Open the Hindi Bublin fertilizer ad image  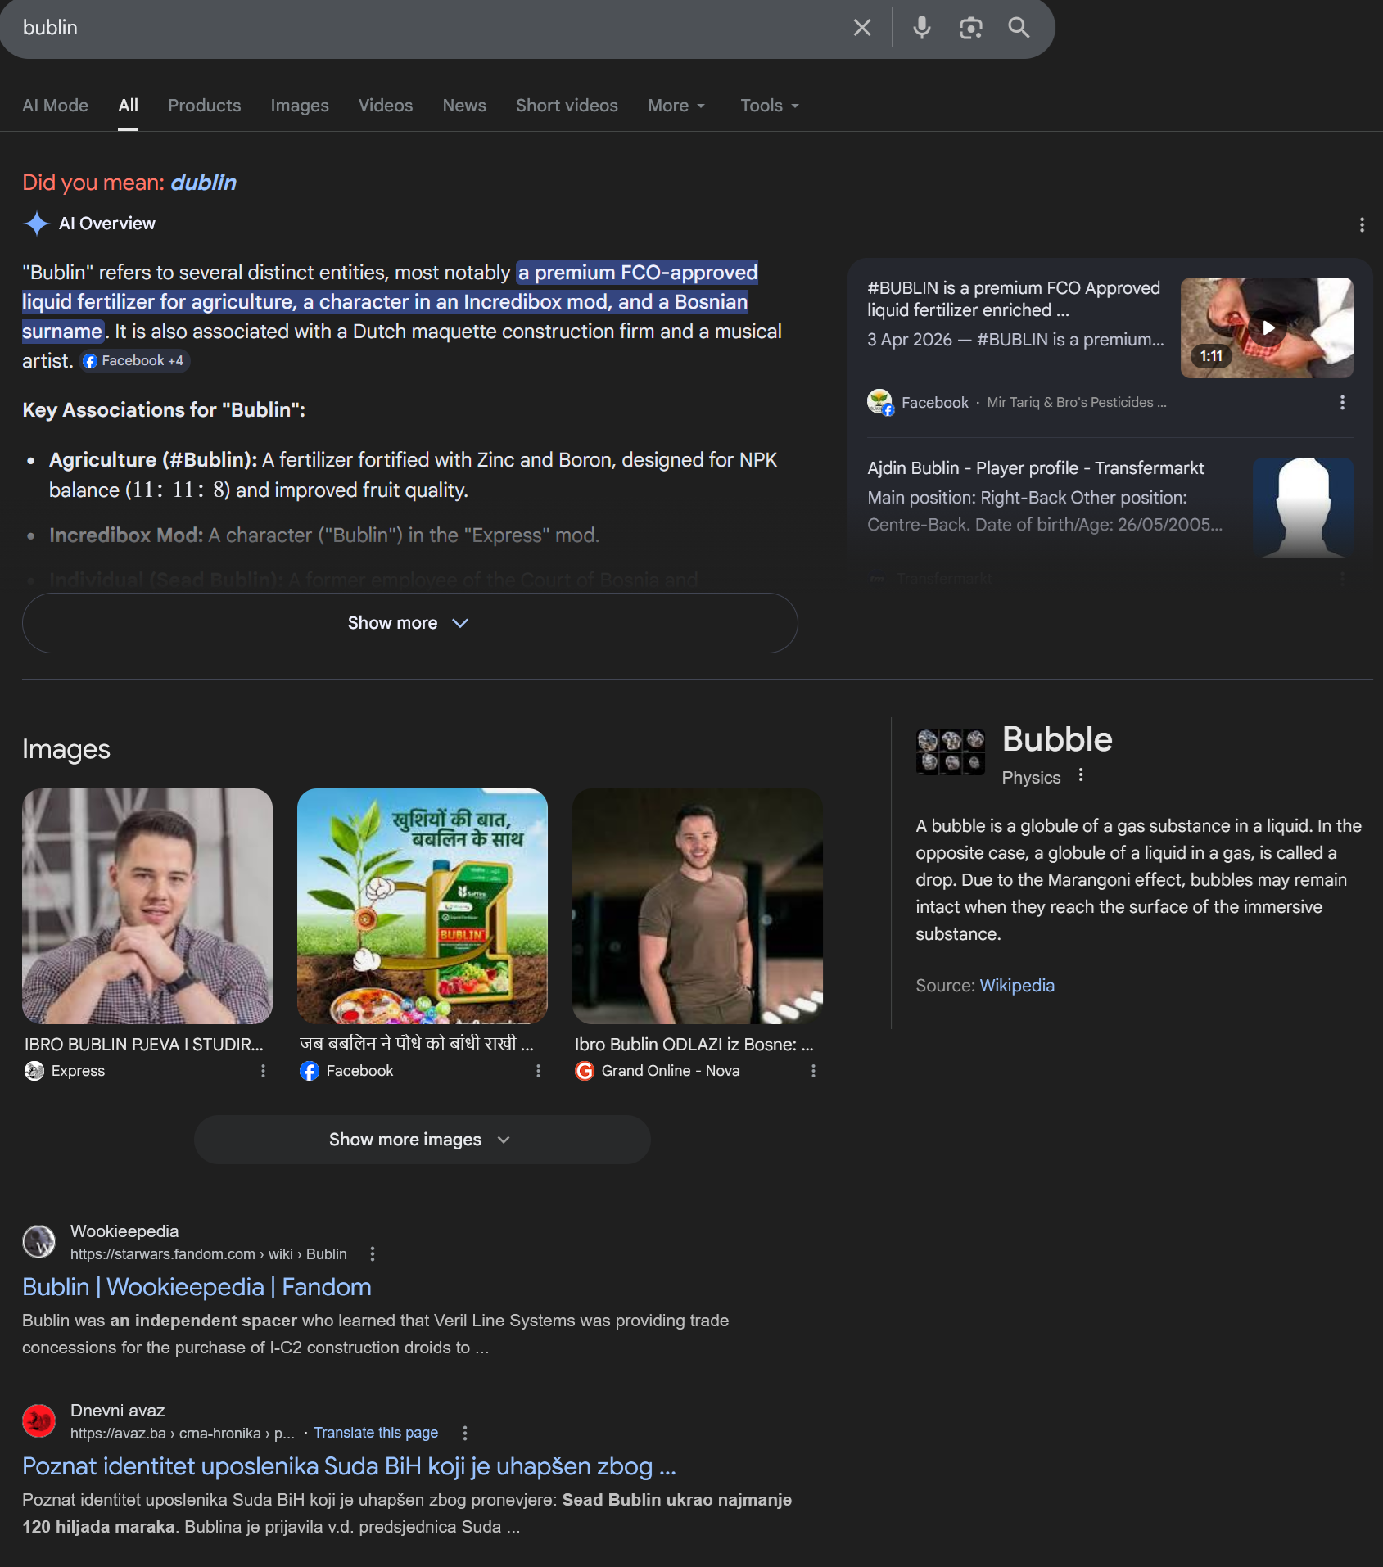(423, 906)
